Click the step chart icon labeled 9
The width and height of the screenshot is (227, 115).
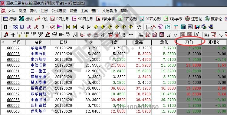(36, 27)
